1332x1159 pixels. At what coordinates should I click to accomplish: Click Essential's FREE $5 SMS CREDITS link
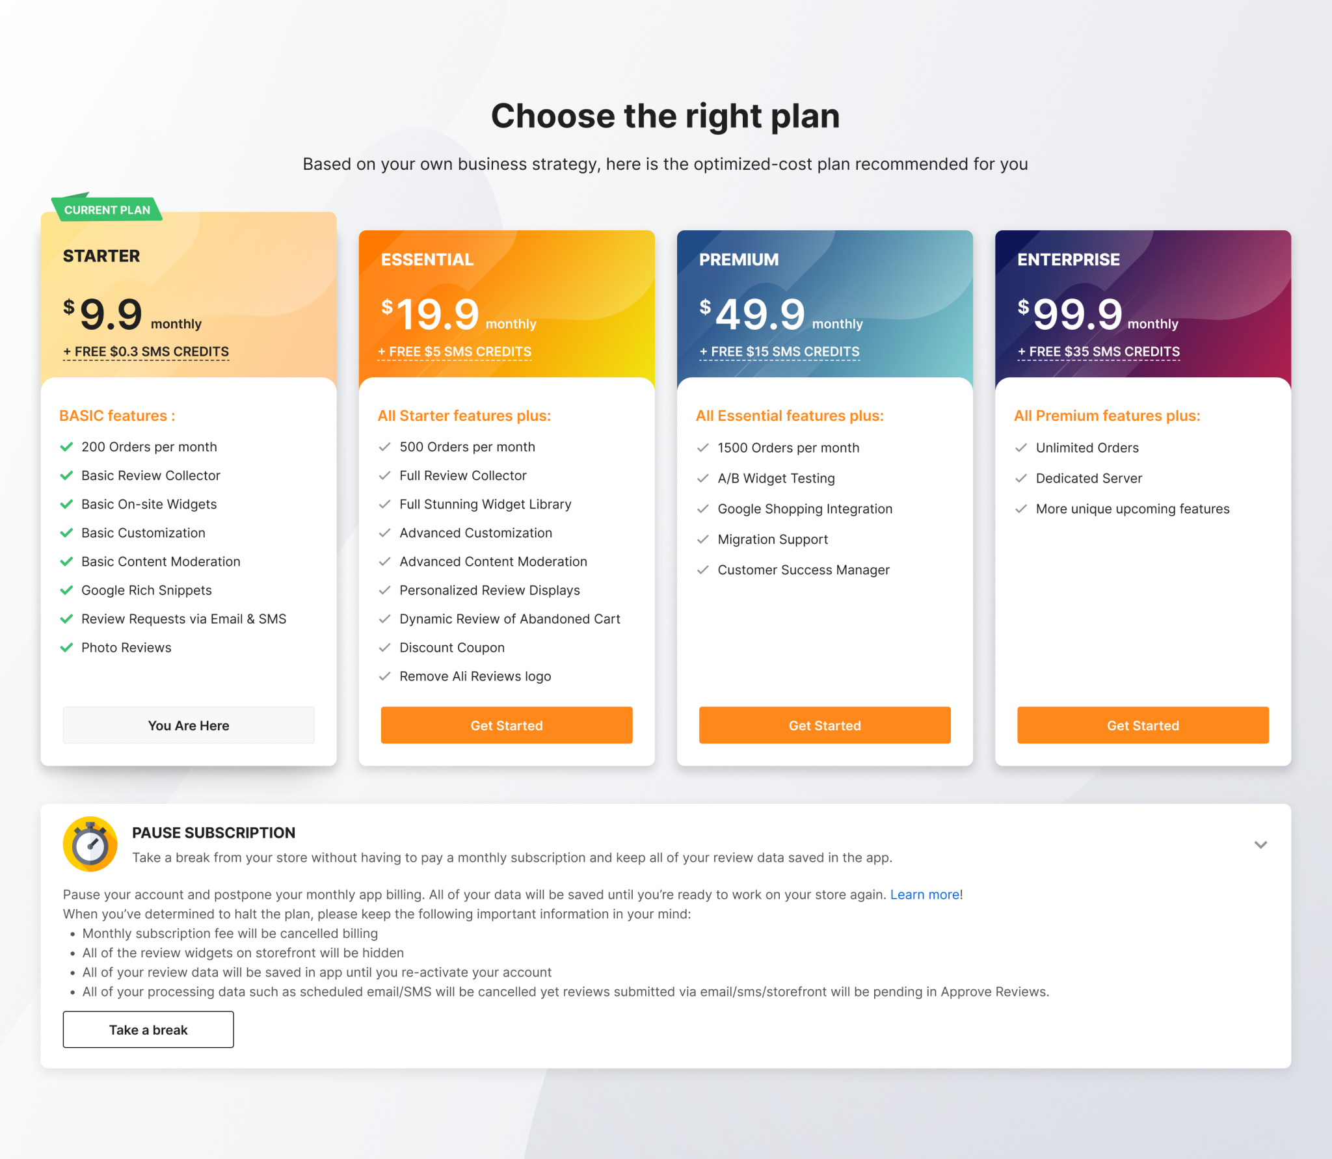[455, 352]
